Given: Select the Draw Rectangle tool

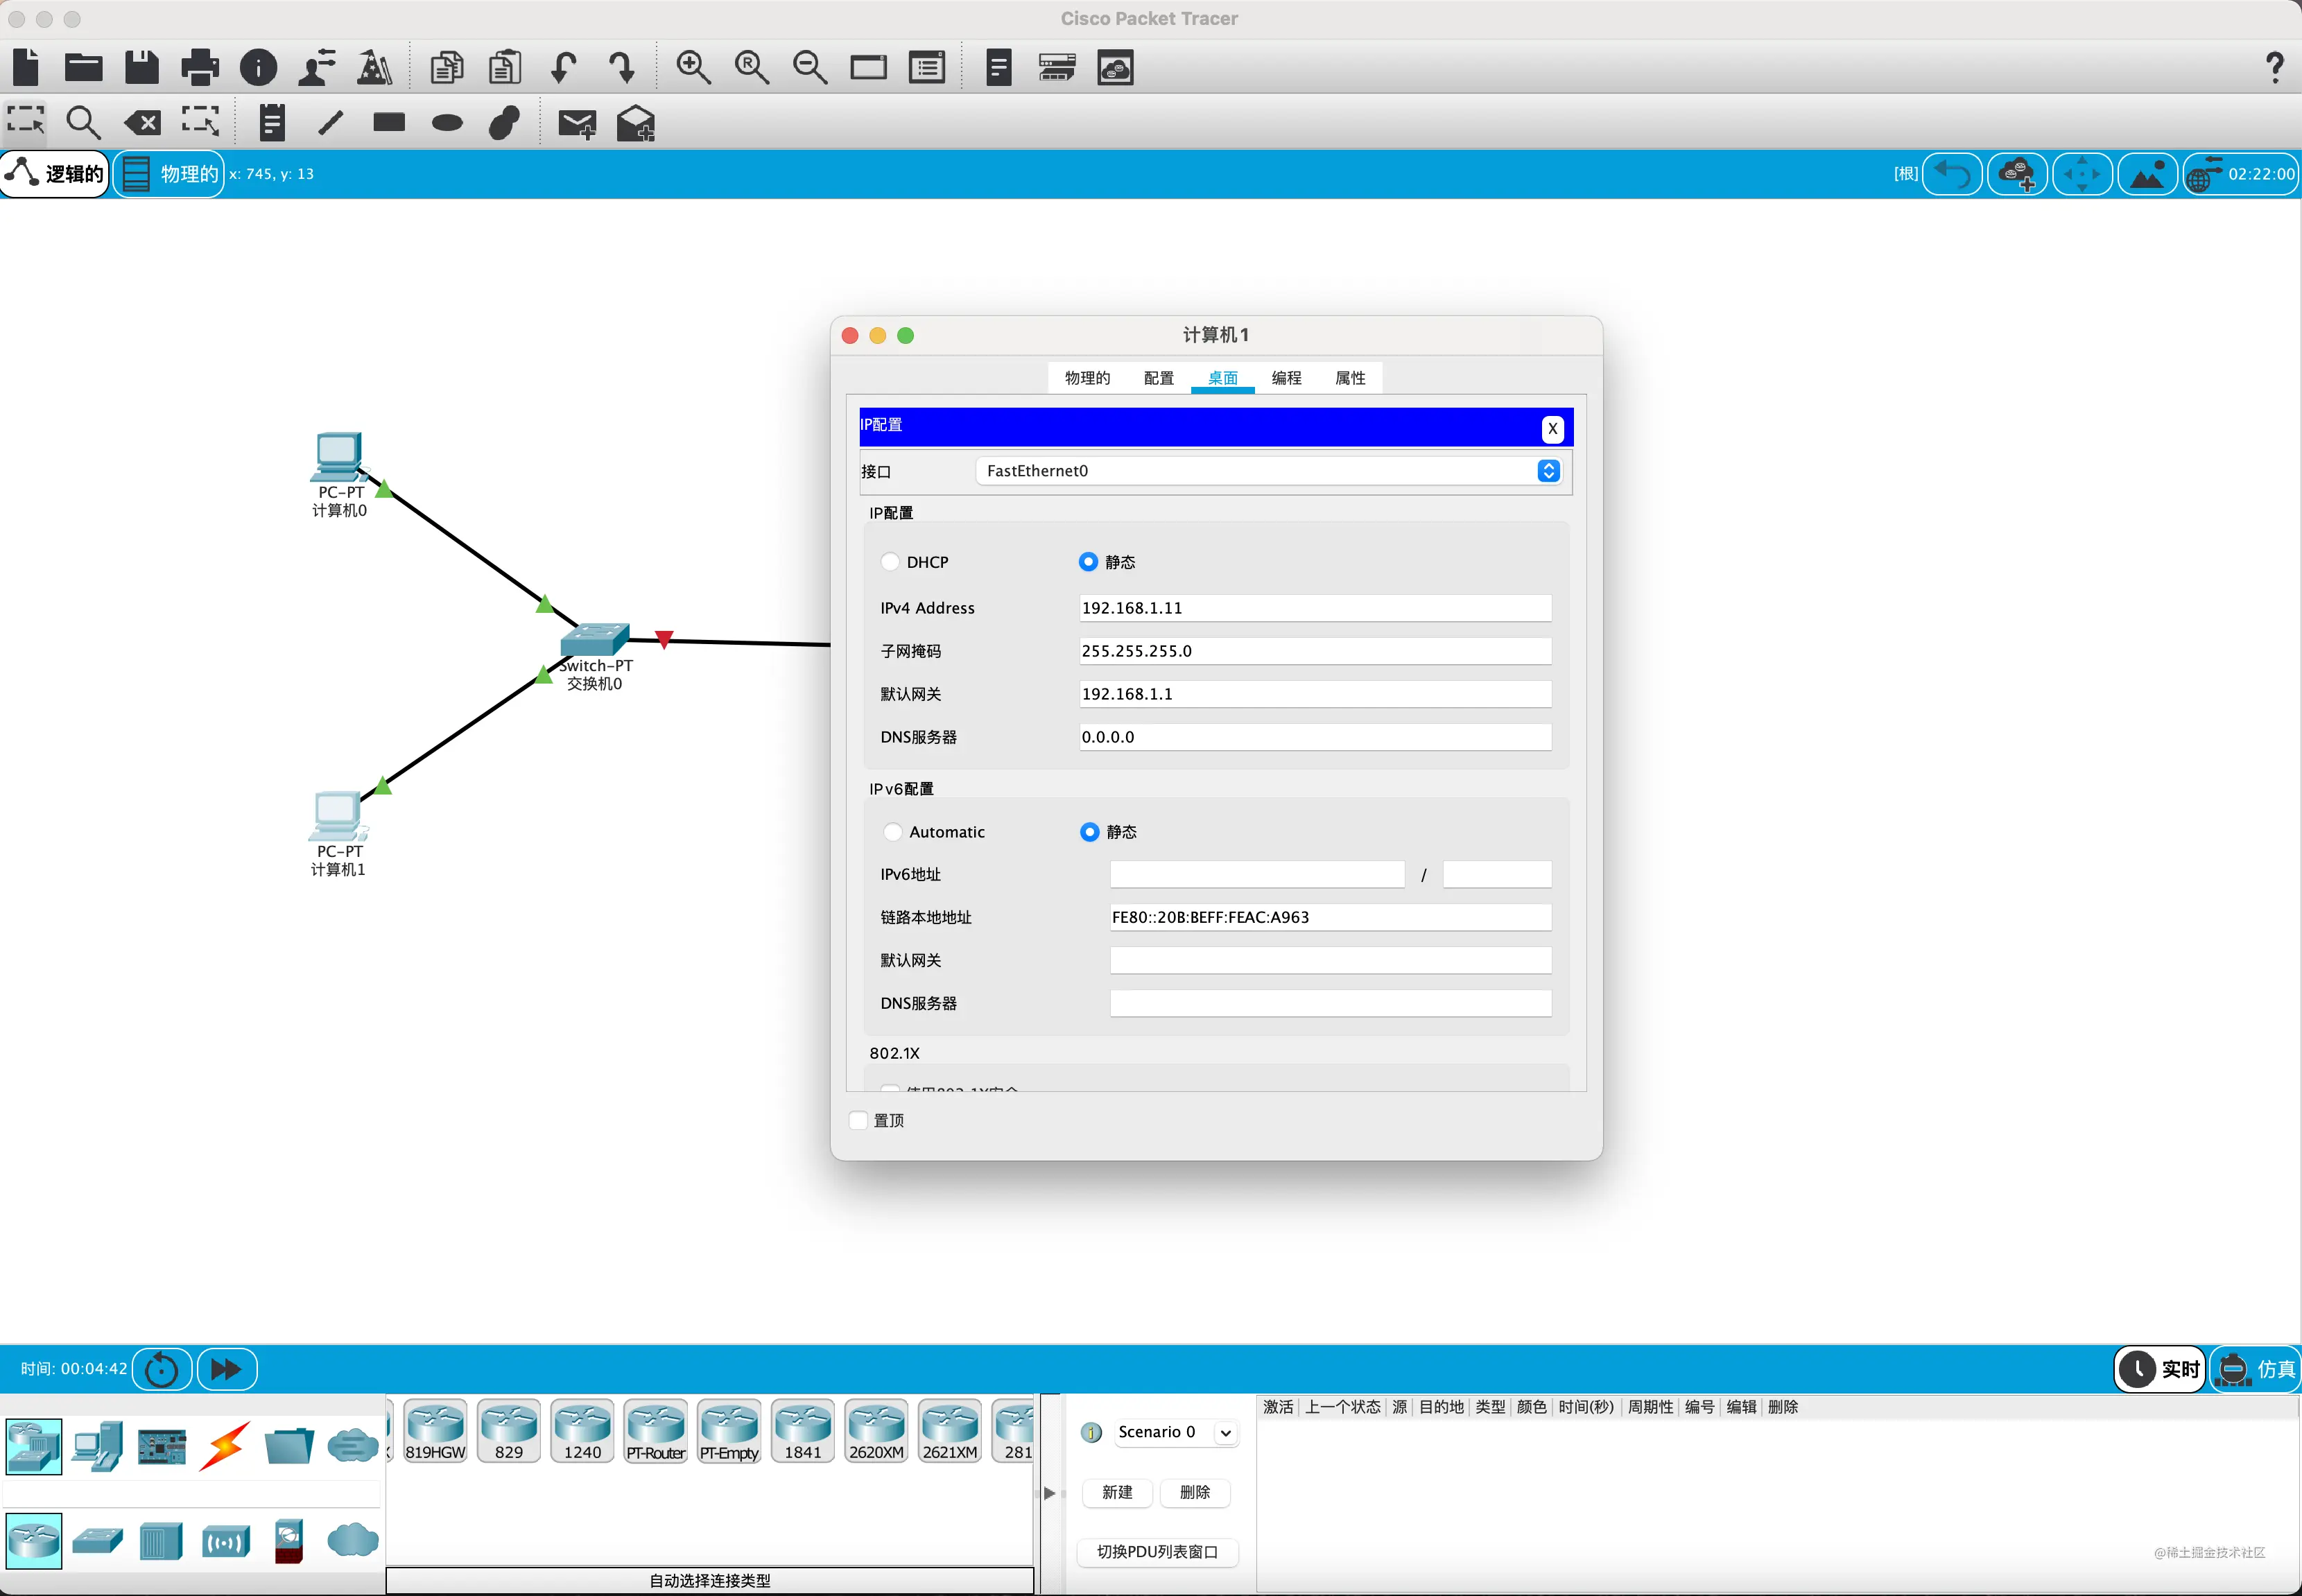Looking at the screenshot, I should pos(389,123).
